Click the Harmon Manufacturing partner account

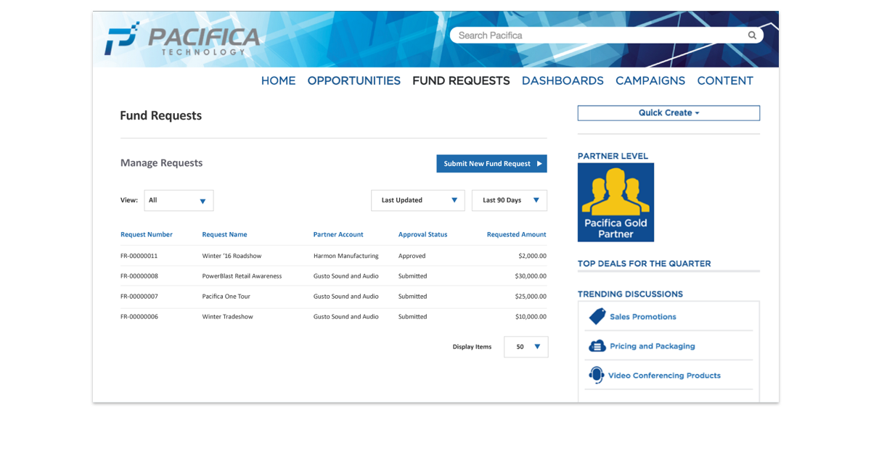(345, 256)
